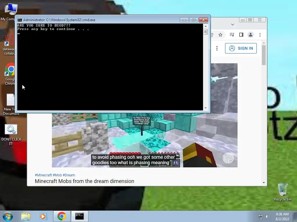The height and width of the screenshot is (222, 297).
Task: Click the SIGN IN button on YouTube
Action: click(x=241, y=48)
